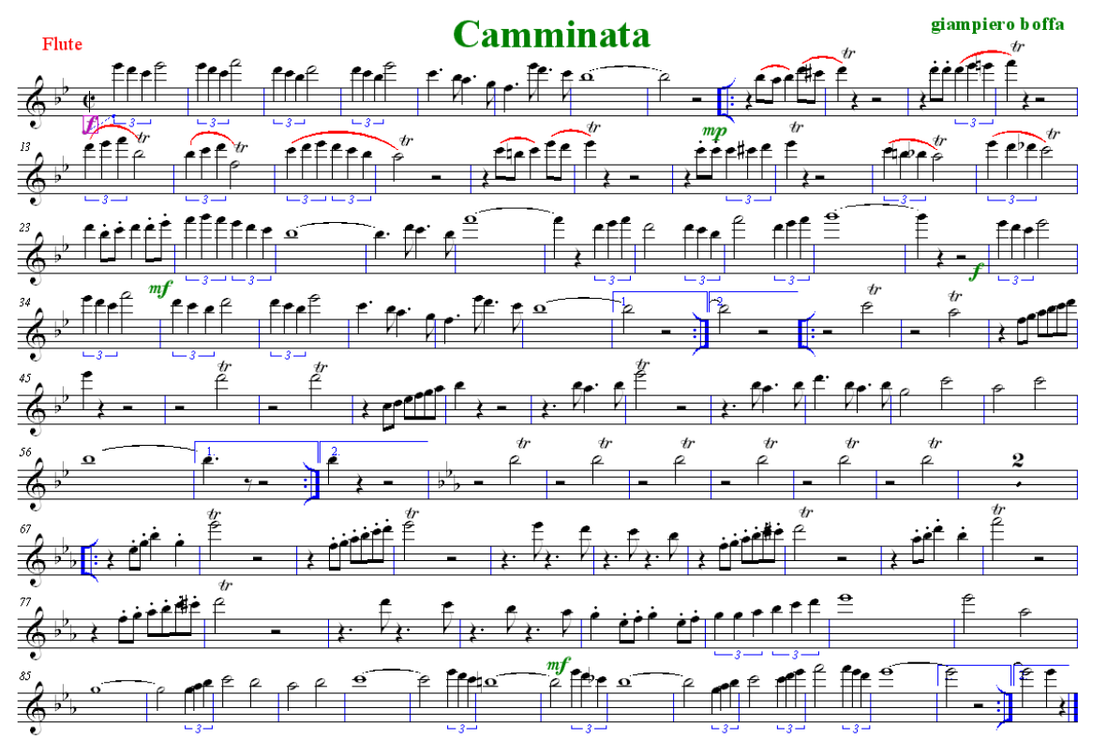Viewport: 1107px width, 754px height.
Task: Click the highlighted magenta forte dynamic marking
Action: tap(90, 125)
